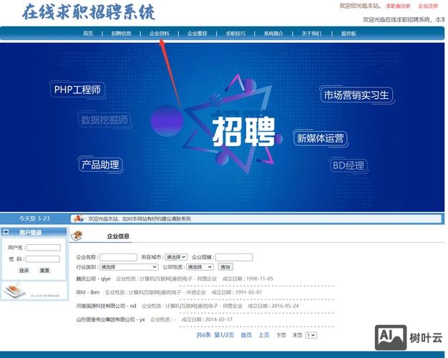Image resolution: width=448 pixels, height=358 pixels.
Task: Open the 公司性质 dropdown
Action: pos(200,266)
